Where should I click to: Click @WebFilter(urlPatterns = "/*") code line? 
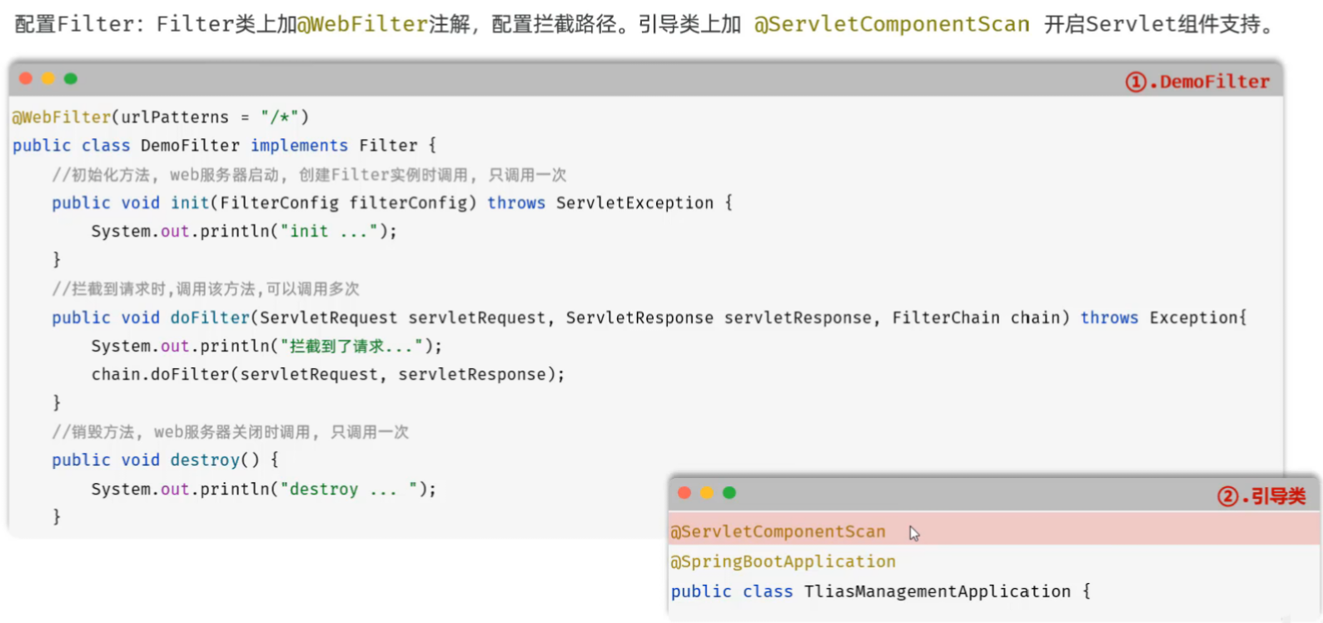(x=161, y=117)
